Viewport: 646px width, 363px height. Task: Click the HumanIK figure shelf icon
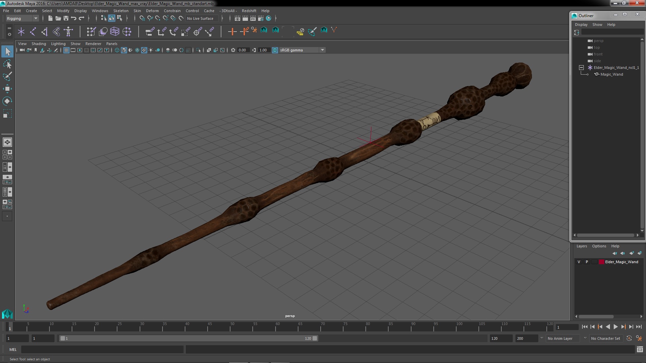pyautogui.click(x=68, y=32)
